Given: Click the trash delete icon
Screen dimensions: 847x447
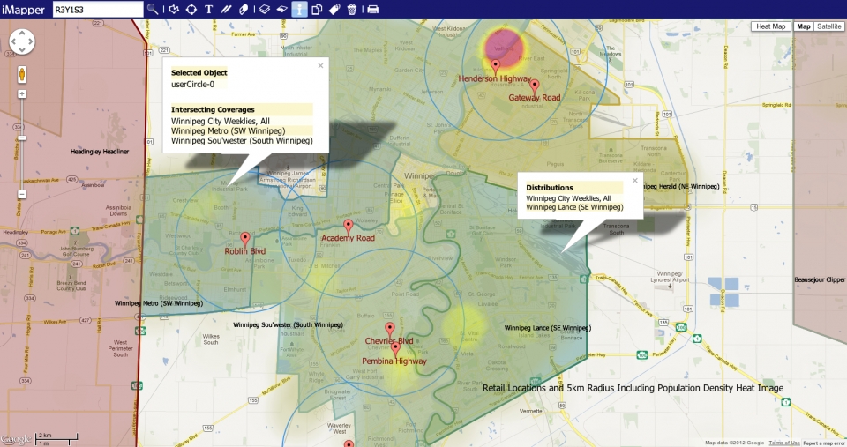Looking at the screenshot, I should click(352, 9).
